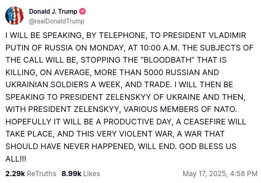Open the ReTruths label
261x183 pixels.
click(41, 174)
